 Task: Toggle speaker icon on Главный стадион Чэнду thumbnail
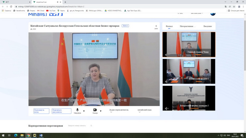coord(166,55)
